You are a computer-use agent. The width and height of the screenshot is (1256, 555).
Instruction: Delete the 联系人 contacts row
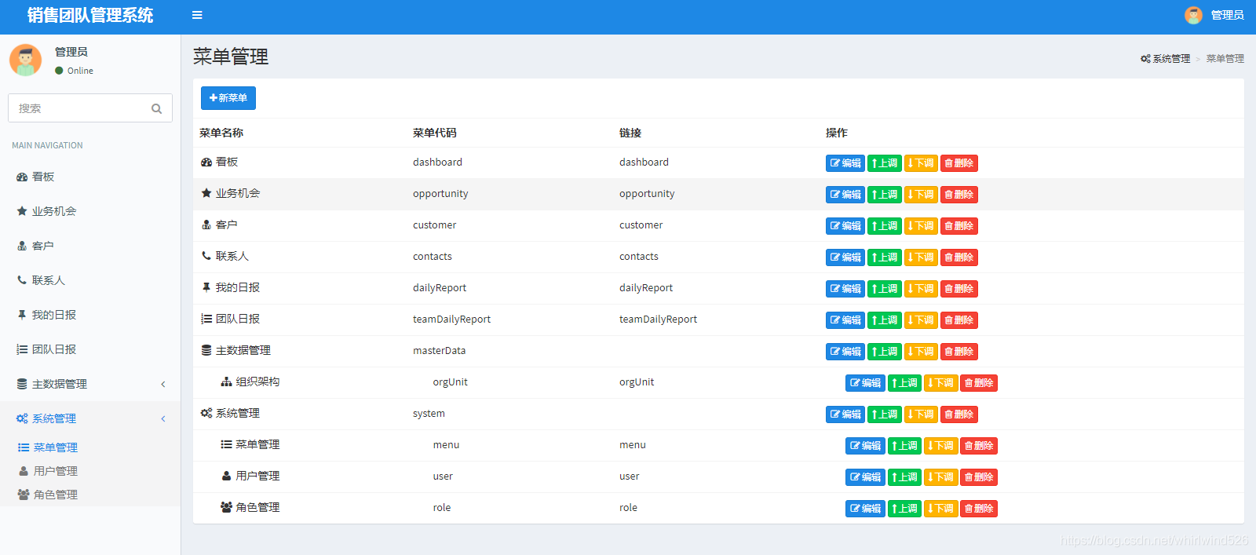[x=959, y=257]
